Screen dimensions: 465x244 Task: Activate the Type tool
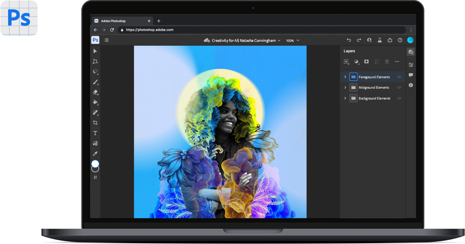95,133
